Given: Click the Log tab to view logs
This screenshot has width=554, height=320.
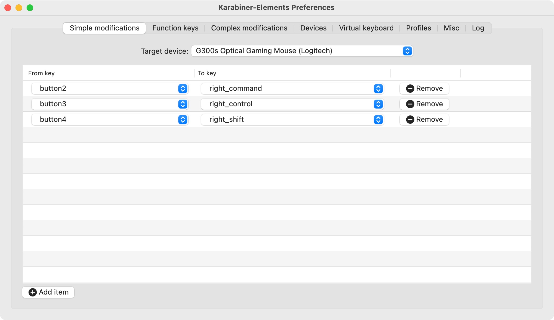Looking at the screenshot, I should pyautogui.click(x=478, y=28).
